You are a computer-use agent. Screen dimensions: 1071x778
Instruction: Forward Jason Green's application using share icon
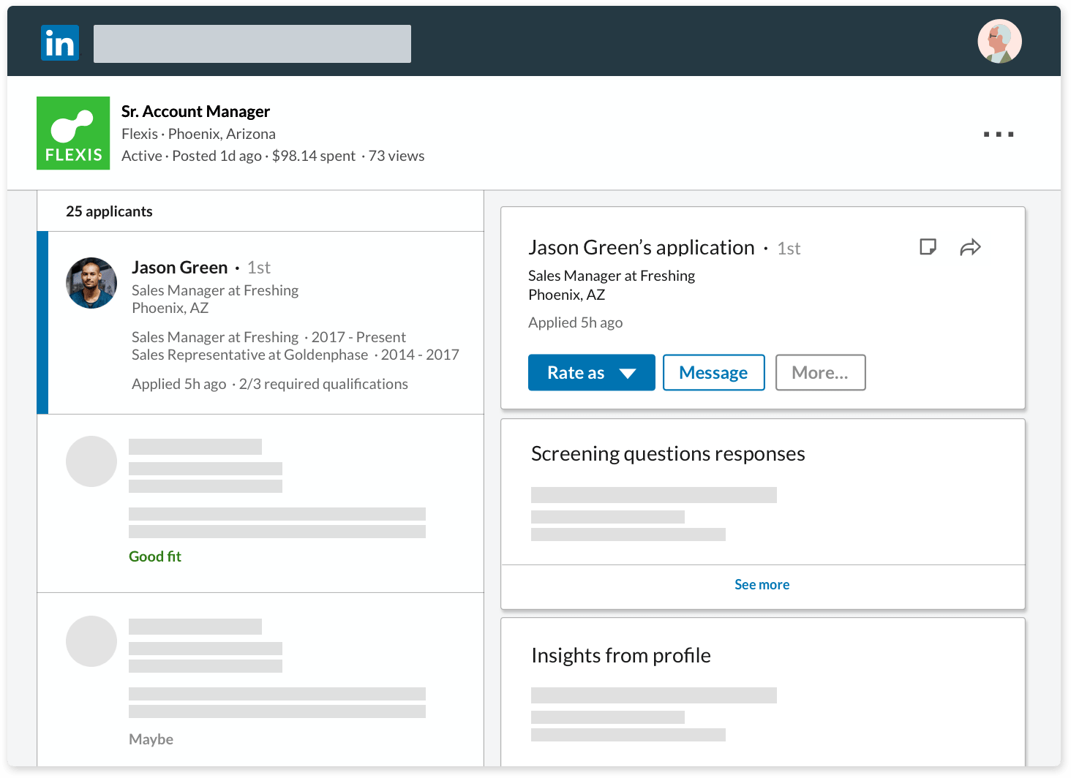971,247
